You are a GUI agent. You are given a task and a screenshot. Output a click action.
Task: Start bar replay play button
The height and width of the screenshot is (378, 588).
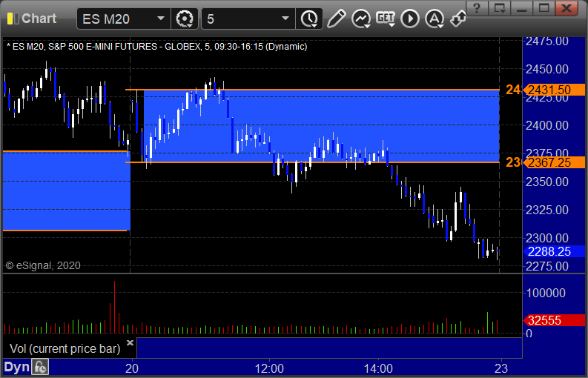[x=410, y=19]
